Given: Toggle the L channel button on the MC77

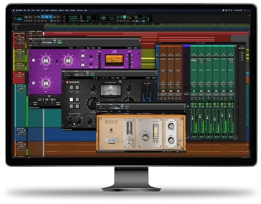Looking at the screenshot, I should click(x=33, y=60).
